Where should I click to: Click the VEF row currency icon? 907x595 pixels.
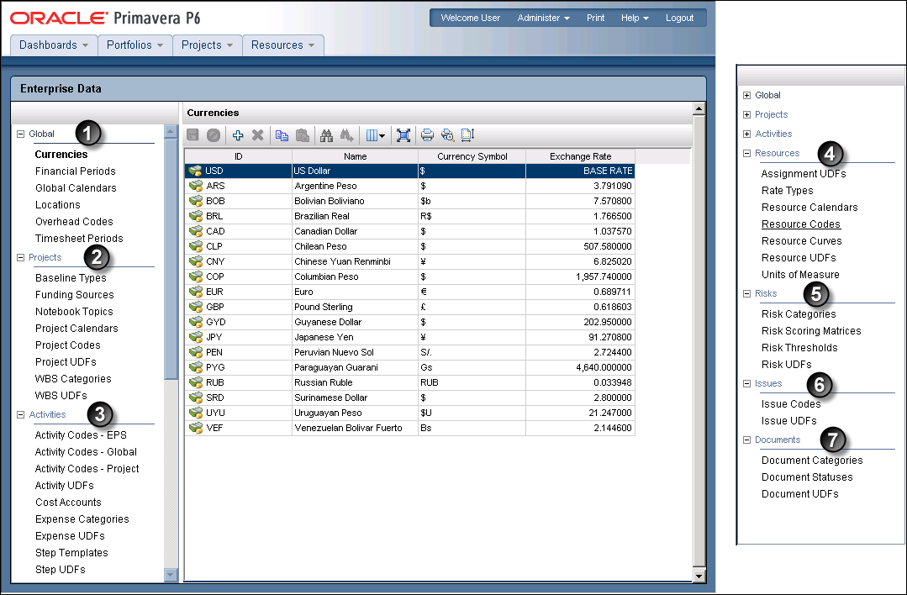pyautogui.click(x=196, y=428)
